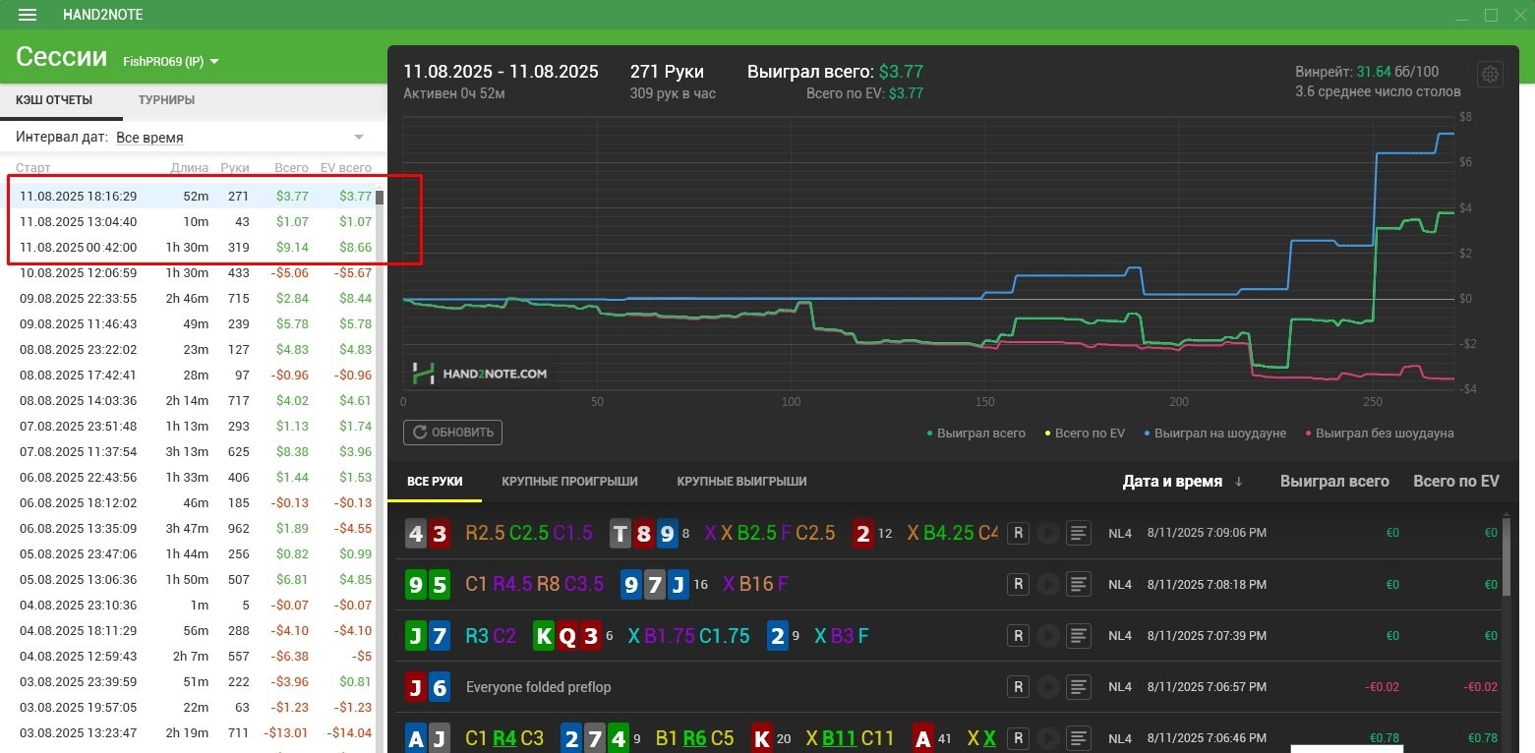Open hand history text for 4 3 hand
This screenshot has height=753, width=1535.
1079,533
